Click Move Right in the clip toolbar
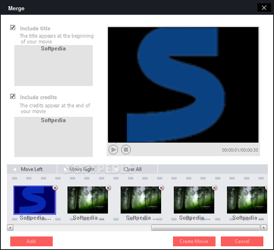This screenshot has width=274, height=250. coord(82,169)
